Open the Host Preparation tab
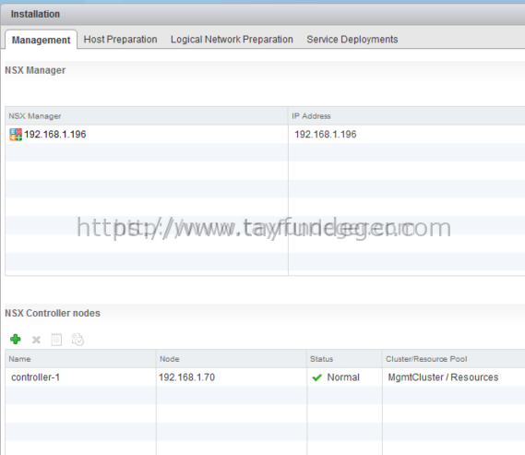 coord(120,39)
